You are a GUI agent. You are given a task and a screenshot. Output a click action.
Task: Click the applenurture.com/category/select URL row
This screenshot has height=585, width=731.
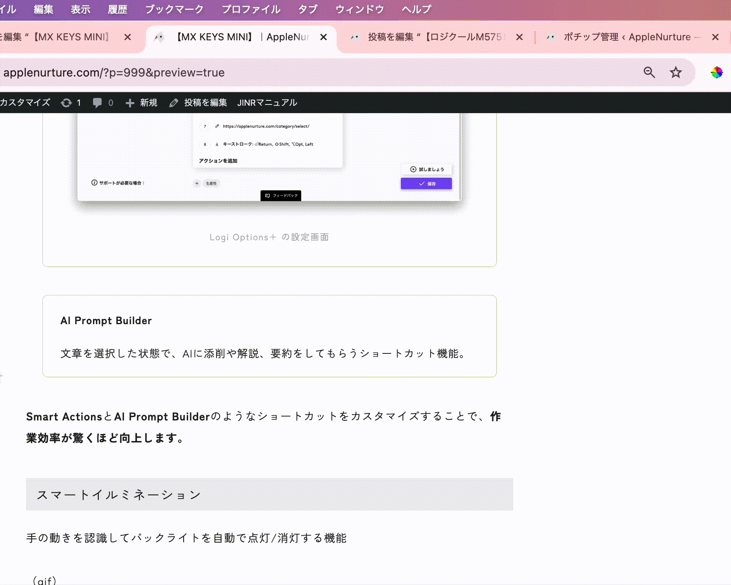[x=266, y=126]
